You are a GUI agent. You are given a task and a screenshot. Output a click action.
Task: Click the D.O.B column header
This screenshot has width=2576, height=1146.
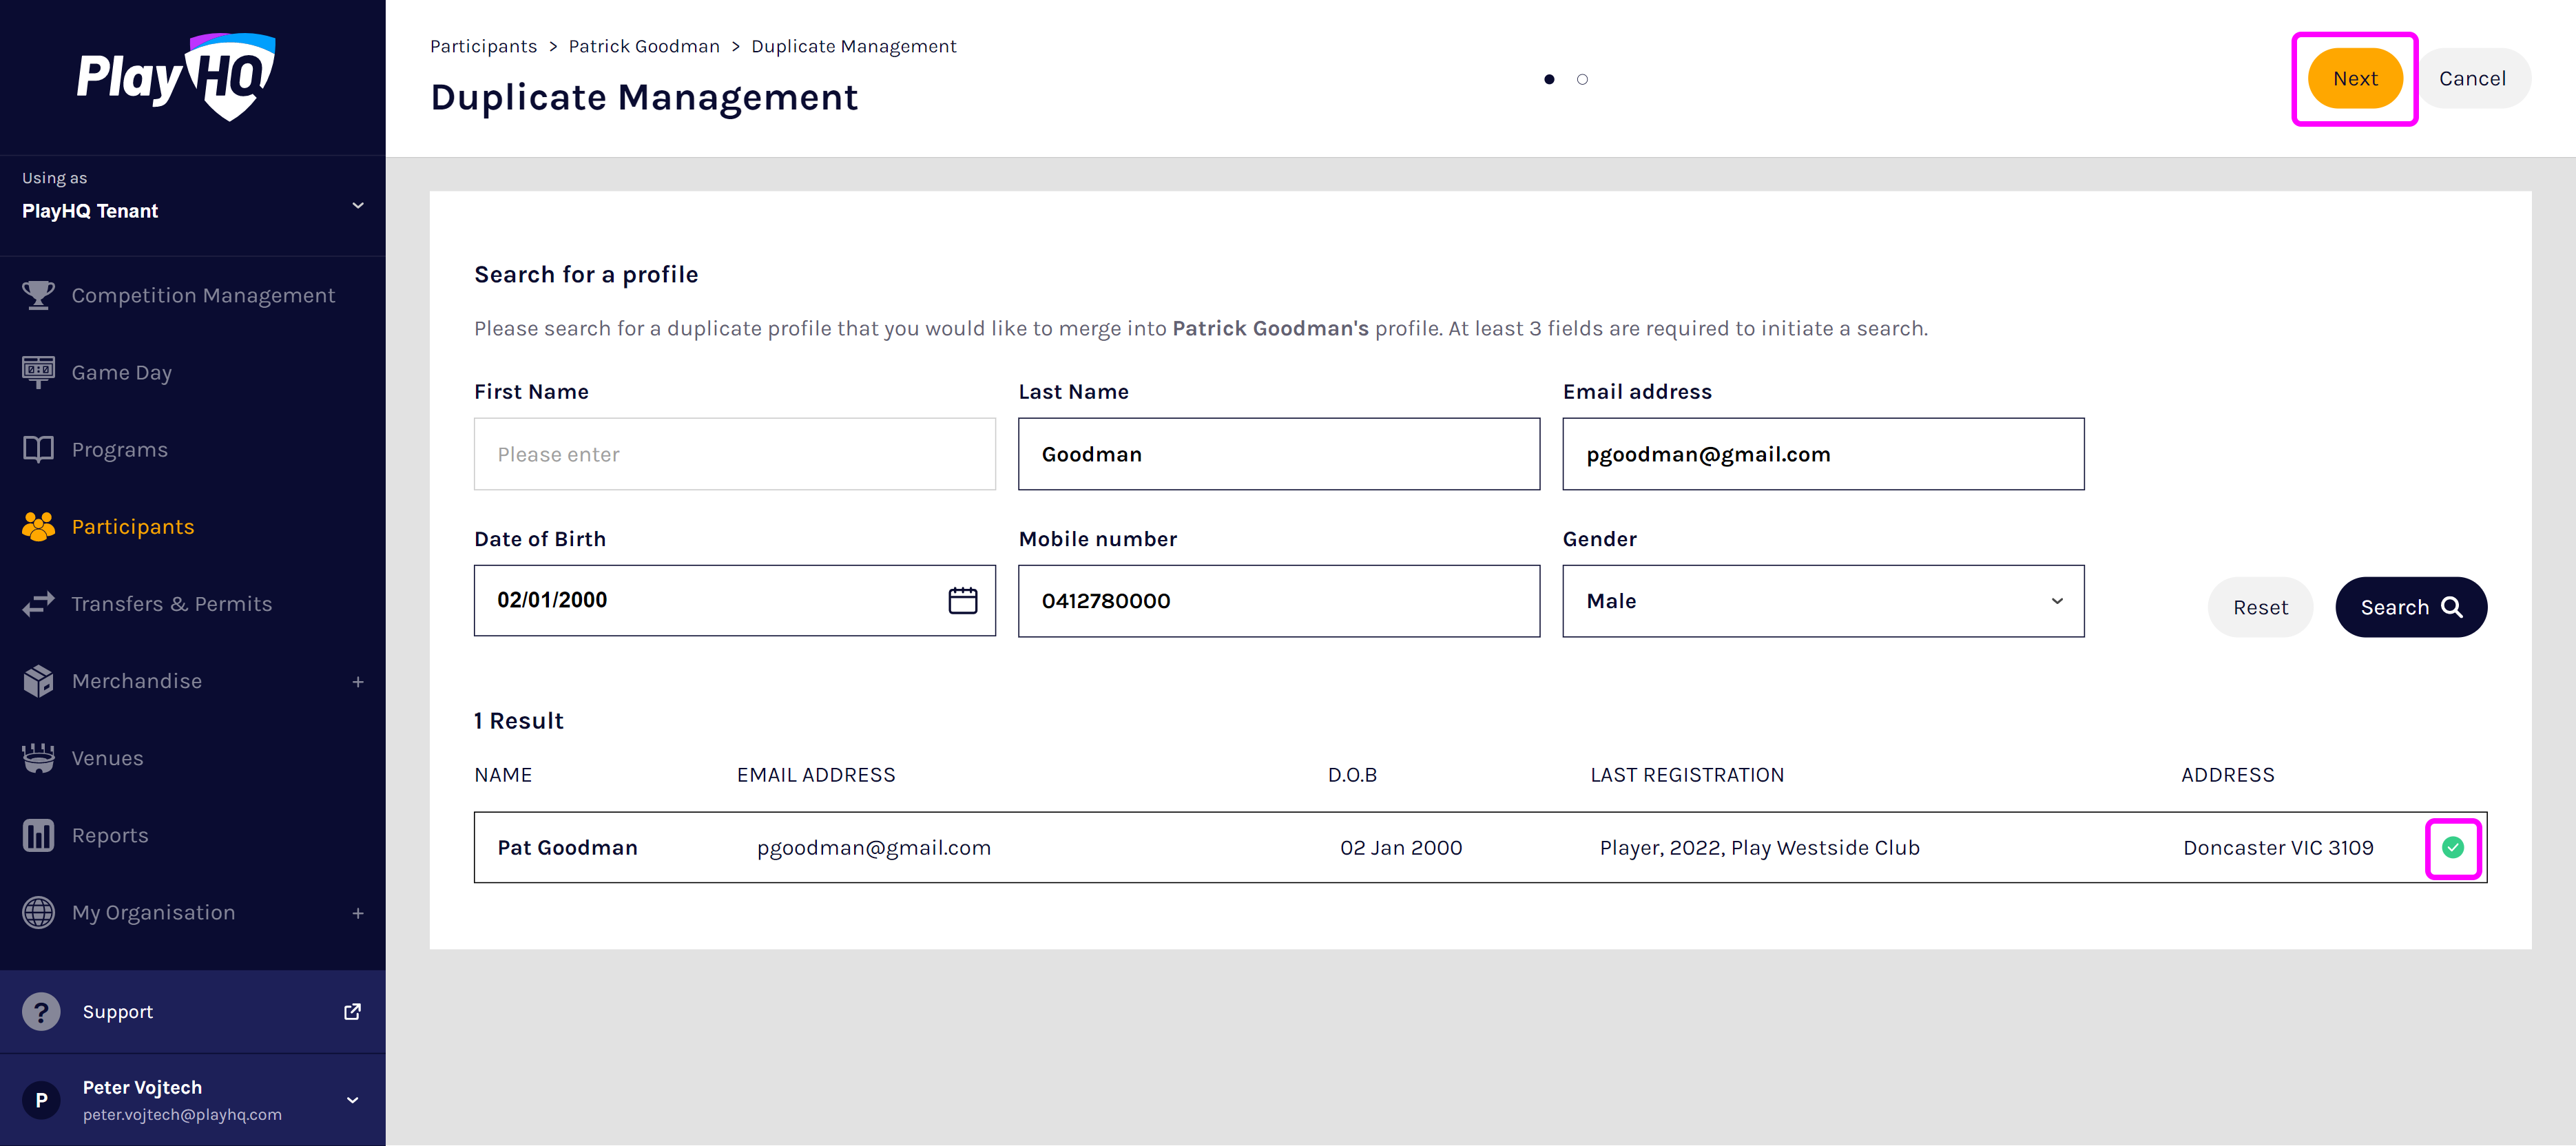click(1352, 775)
